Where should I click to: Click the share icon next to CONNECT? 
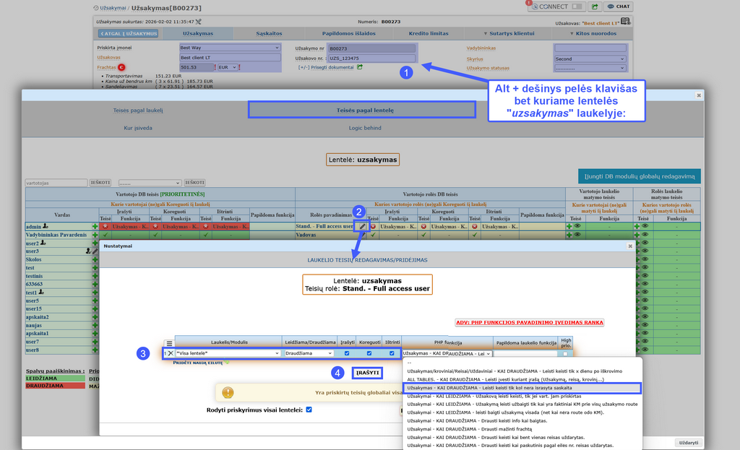coord(595,7)
